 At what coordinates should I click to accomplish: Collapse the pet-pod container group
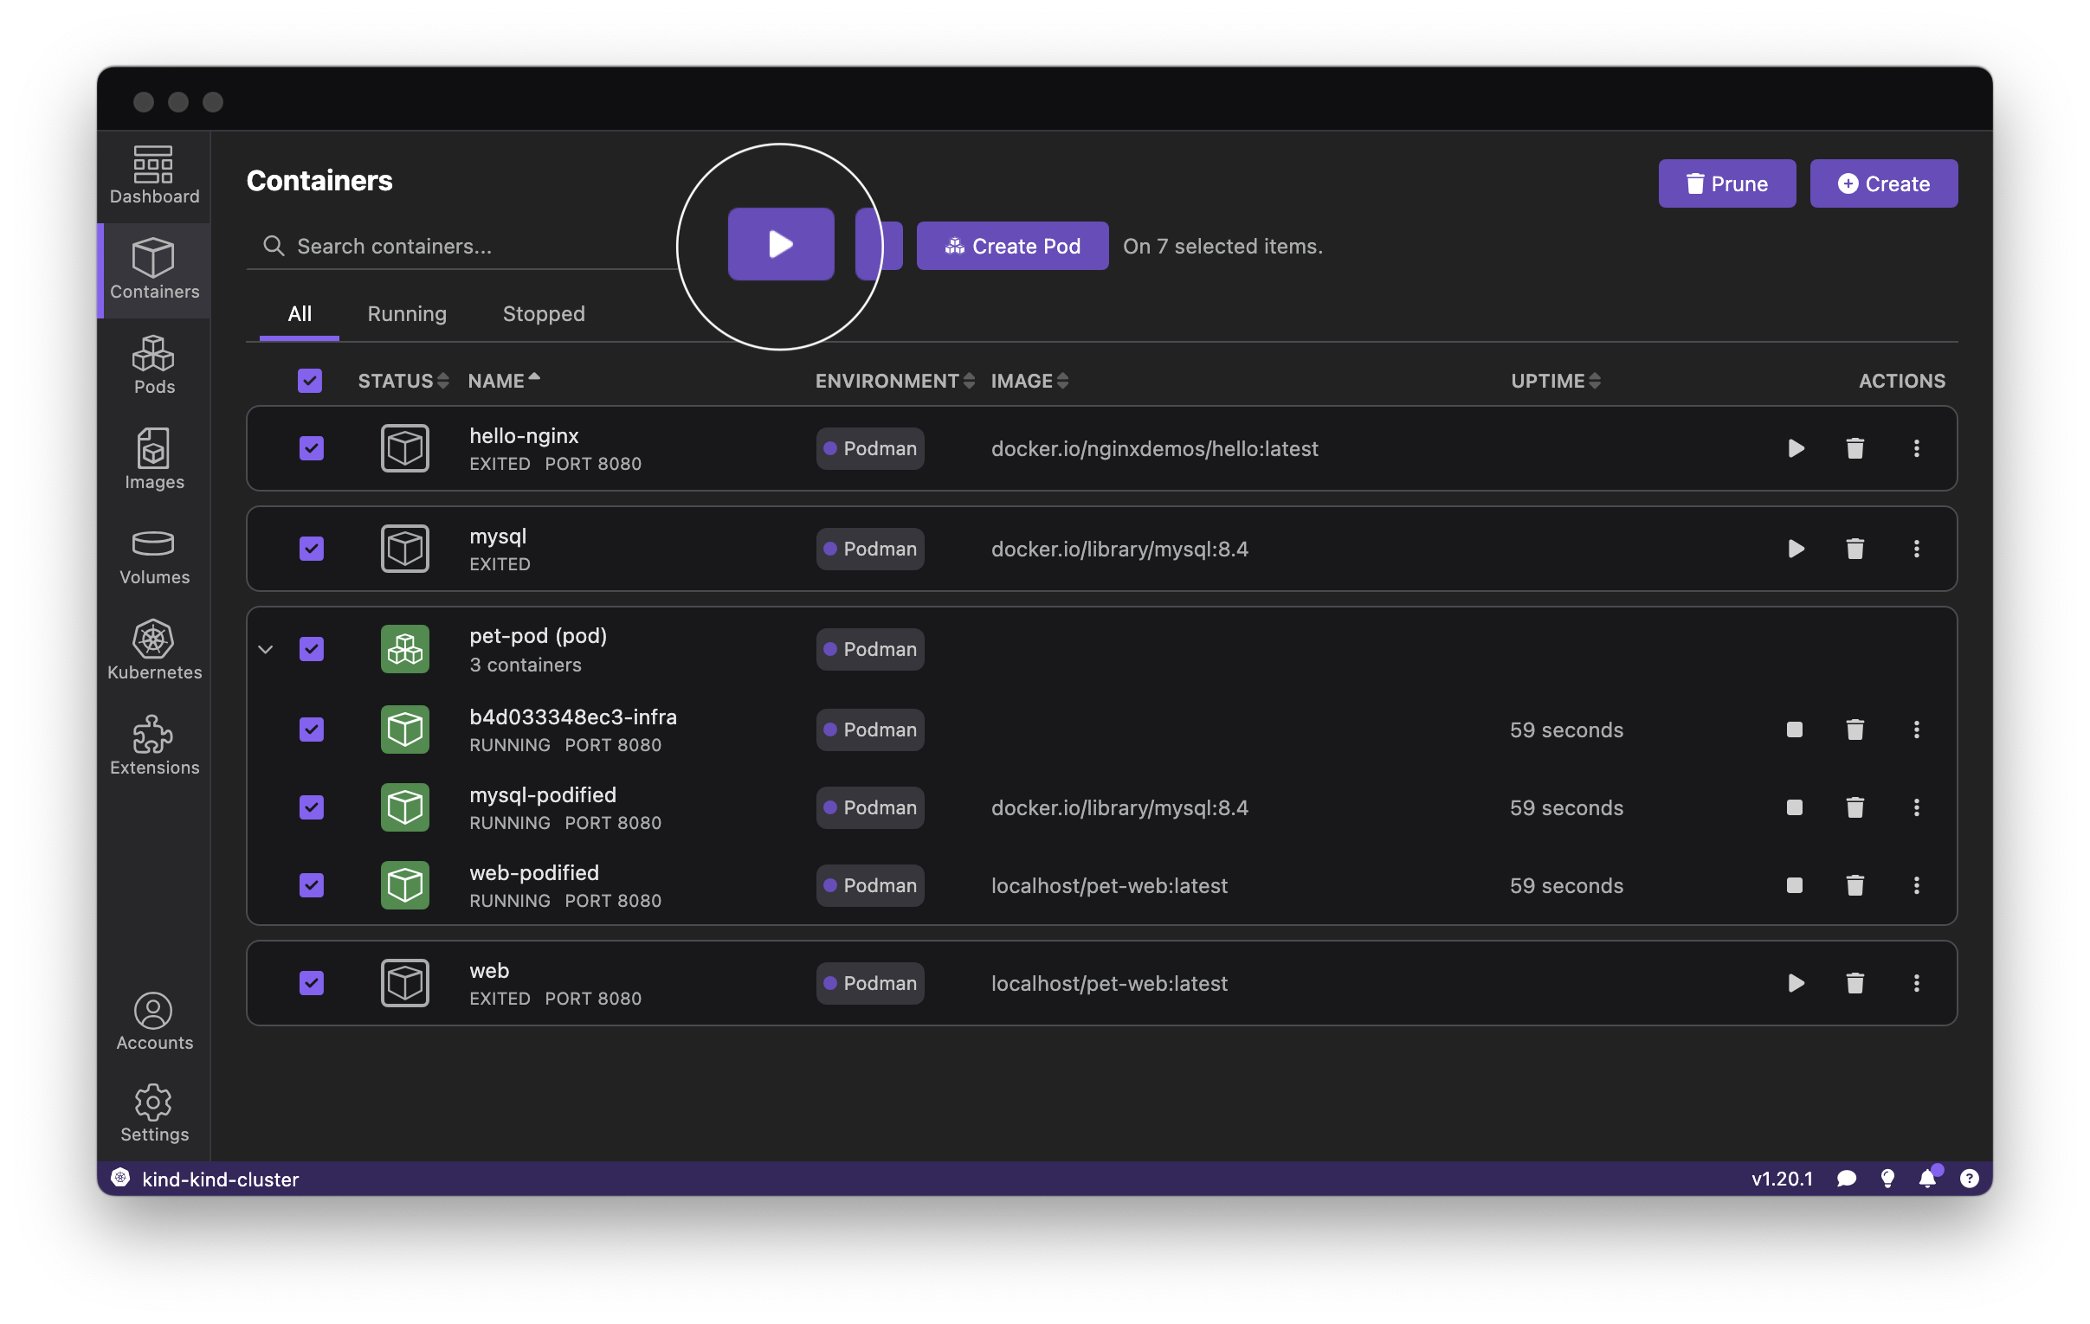(x=266, y=649)
